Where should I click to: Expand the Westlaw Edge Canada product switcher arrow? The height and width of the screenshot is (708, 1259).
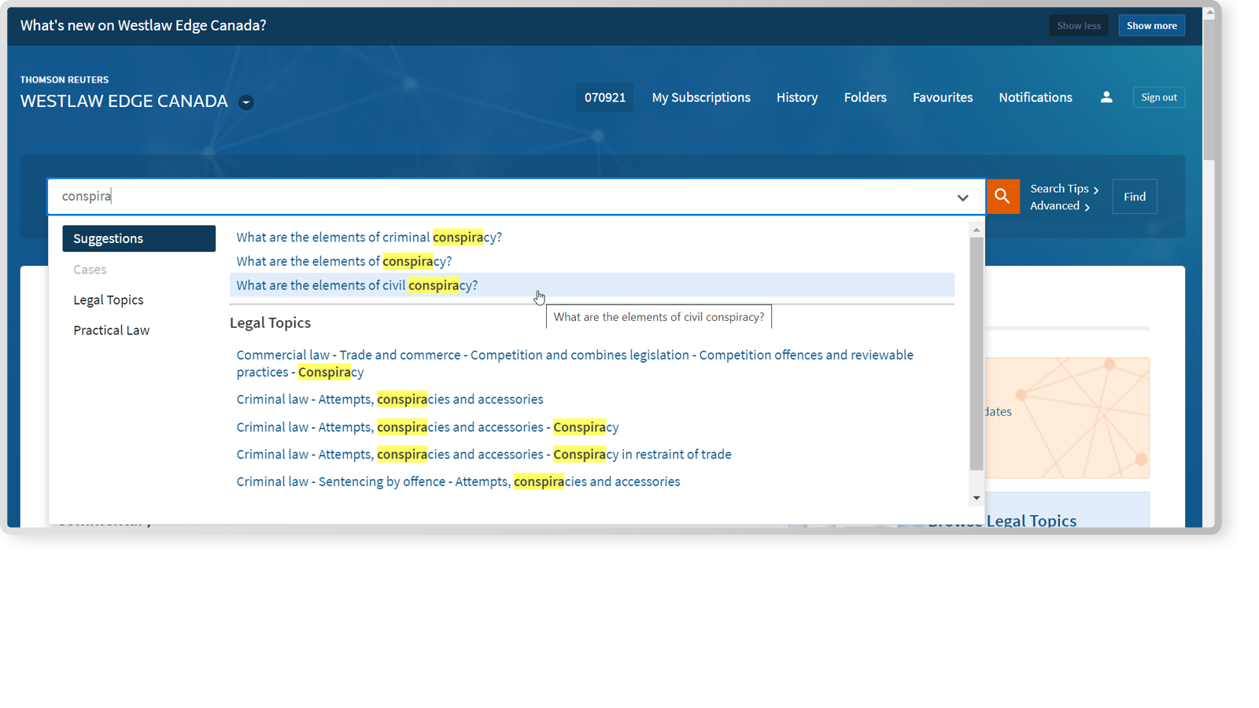246,102
